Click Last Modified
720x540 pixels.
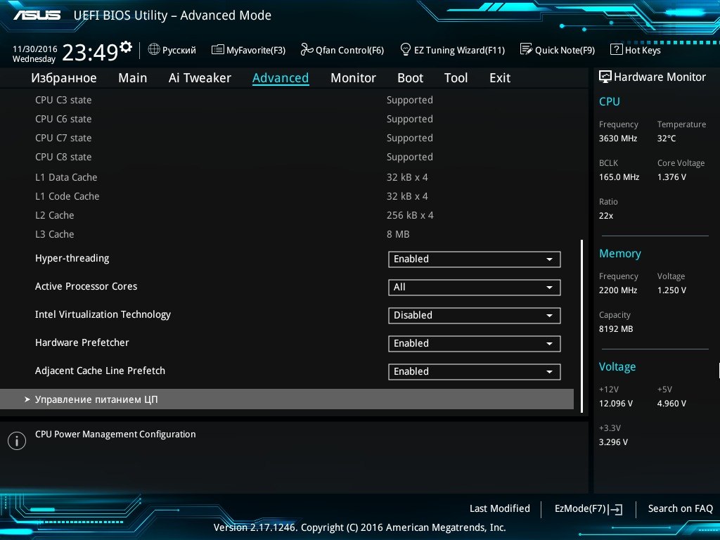click(500, 508)
